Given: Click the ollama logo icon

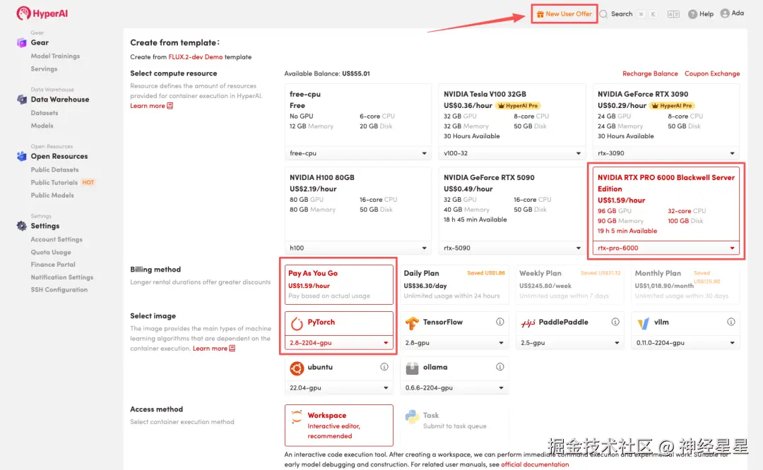Looking at the screenshot, I should click(412, 368).
